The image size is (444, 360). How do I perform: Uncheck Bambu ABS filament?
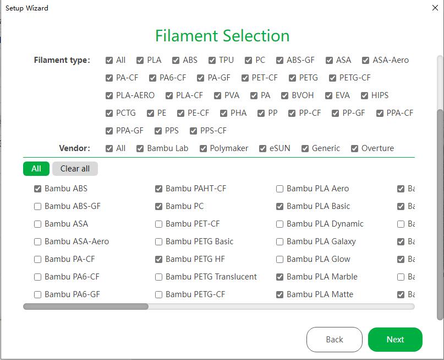[x=37, y=189]
